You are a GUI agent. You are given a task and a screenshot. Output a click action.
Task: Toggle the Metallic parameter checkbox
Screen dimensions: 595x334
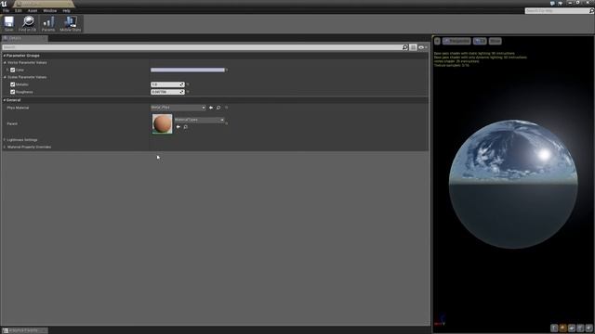click(12, 84)
